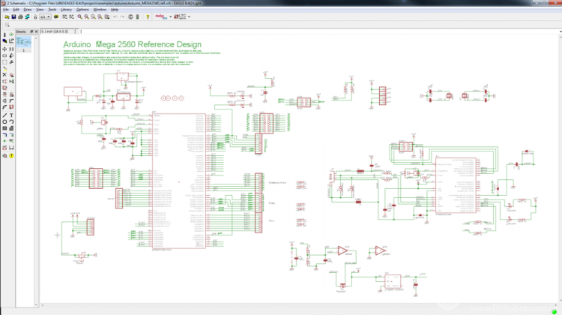Open help with the yellow question mark
Image resolution: width=562 pixels, height=315 pixels.
click(148, 16)
